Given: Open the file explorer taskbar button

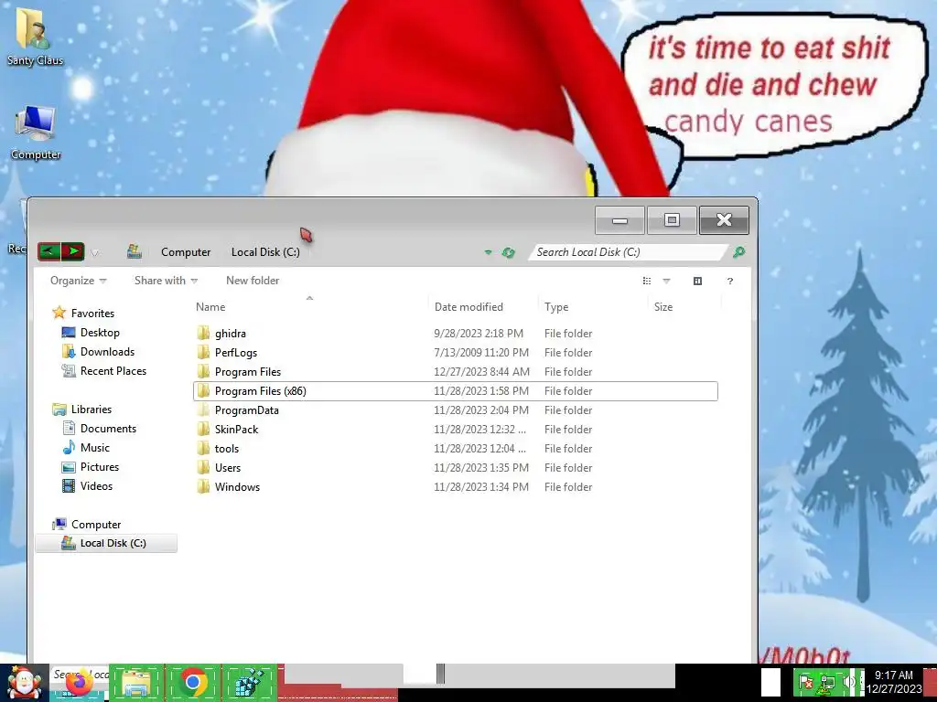Looking at the screenshot, I should pyautogui.click(x=136, y=683).
